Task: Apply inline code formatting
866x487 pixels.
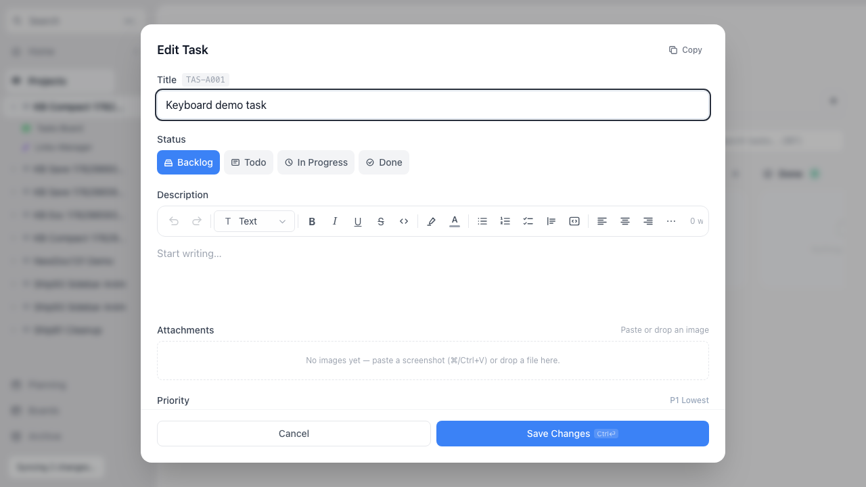Action: [404, 221]
